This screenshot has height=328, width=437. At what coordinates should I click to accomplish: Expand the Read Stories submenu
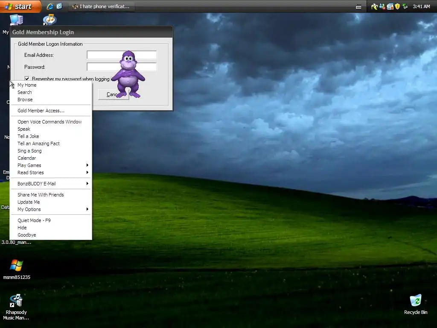coord(51,173)
